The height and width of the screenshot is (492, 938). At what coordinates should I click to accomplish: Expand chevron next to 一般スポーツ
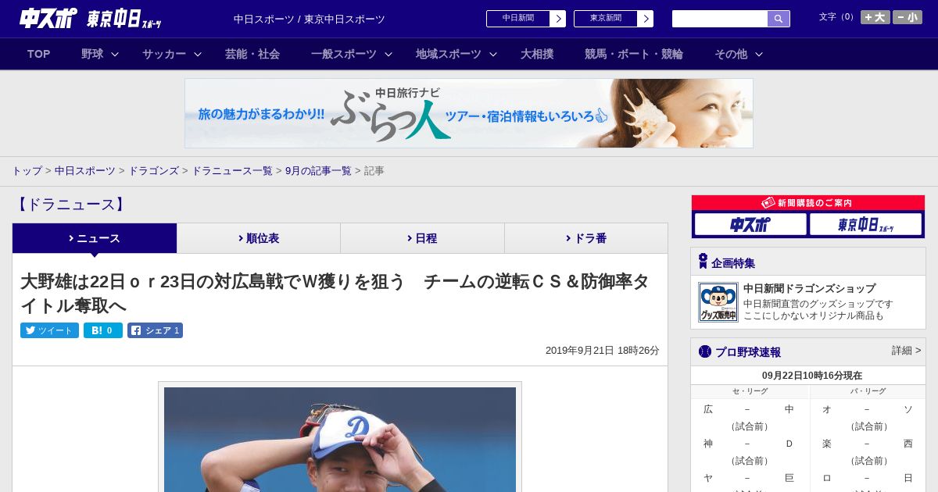point(388,55)
